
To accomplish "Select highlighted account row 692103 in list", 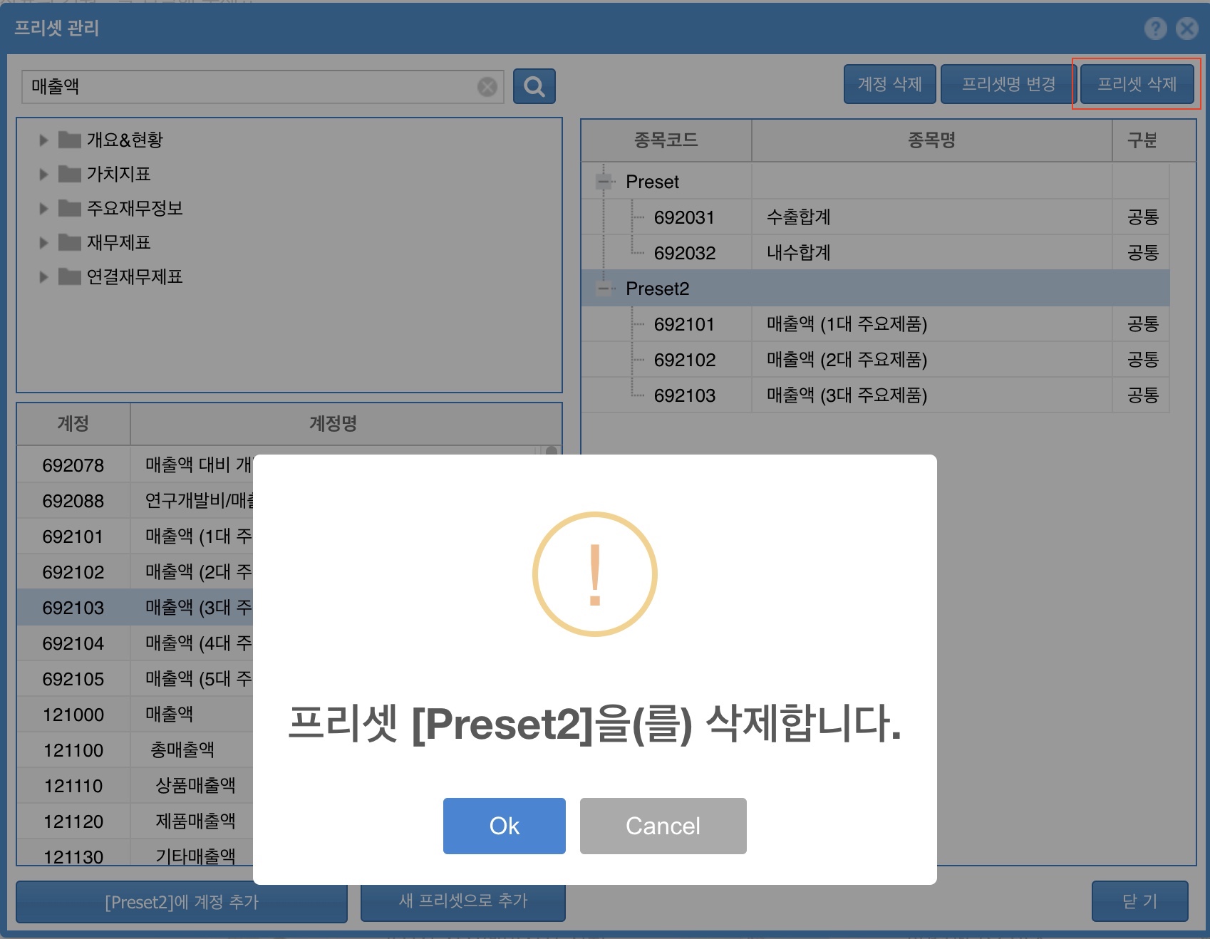I will [135, 608].
